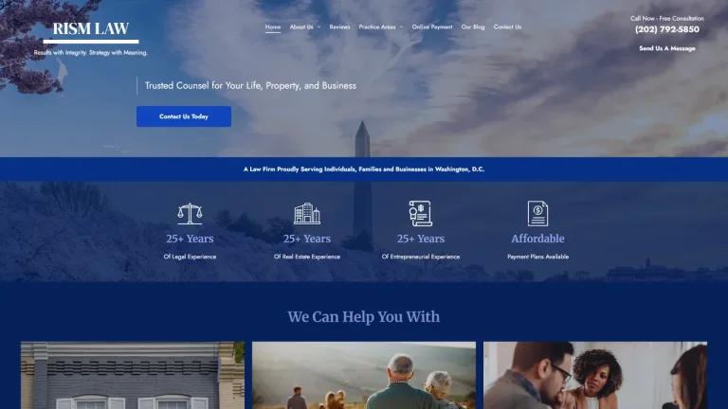Click the office buildings icon
The image size is (728, 409).
tap(307, 214)
